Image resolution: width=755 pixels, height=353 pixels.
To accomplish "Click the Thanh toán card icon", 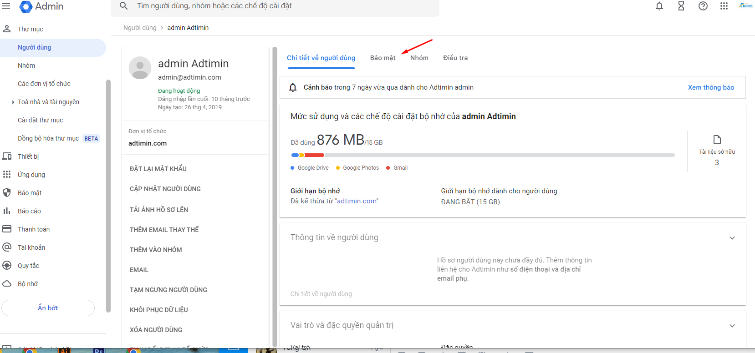I will (x=7, y=229).
